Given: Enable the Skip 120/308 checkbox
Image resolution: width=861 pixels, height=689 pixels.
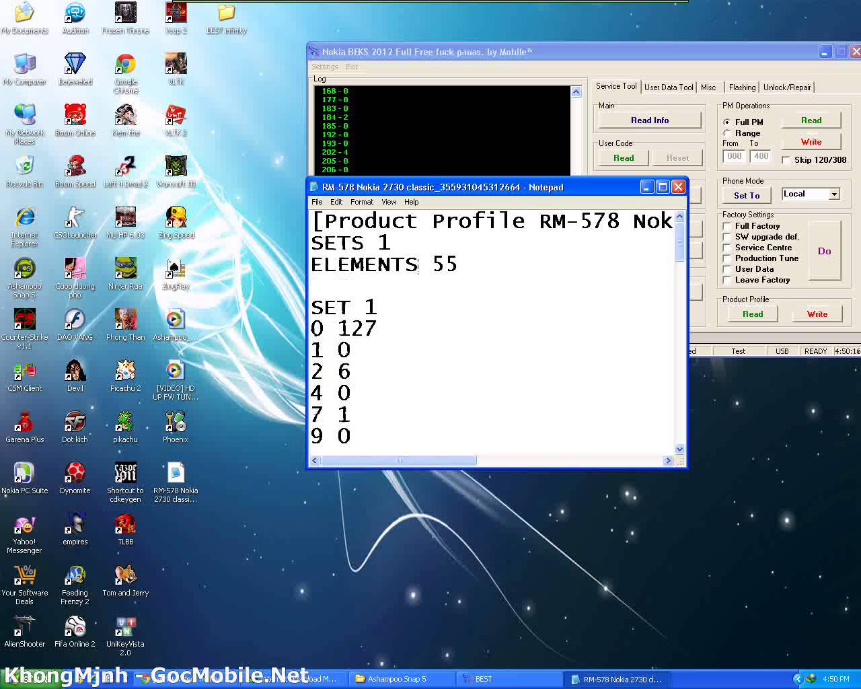Looking at the screenshot, I should pyautogui.click(x=786, y=160).
